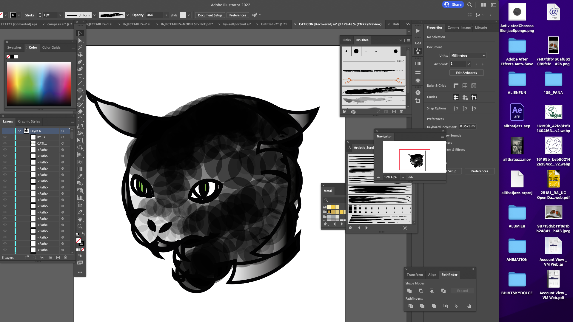Image resolution: width=573 pixels, height=322 pixels.
Task: Click the Edit Artboards button
Action: pyautogui.click(x=466, y=73)
